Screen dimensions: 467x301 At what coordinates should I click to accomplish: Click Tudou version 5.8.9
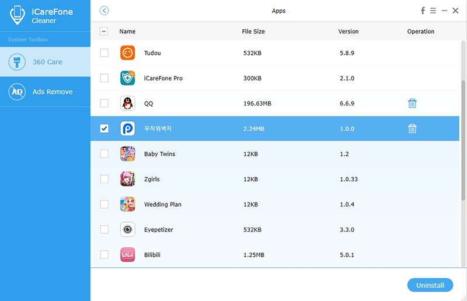click(x=347, y=53)
